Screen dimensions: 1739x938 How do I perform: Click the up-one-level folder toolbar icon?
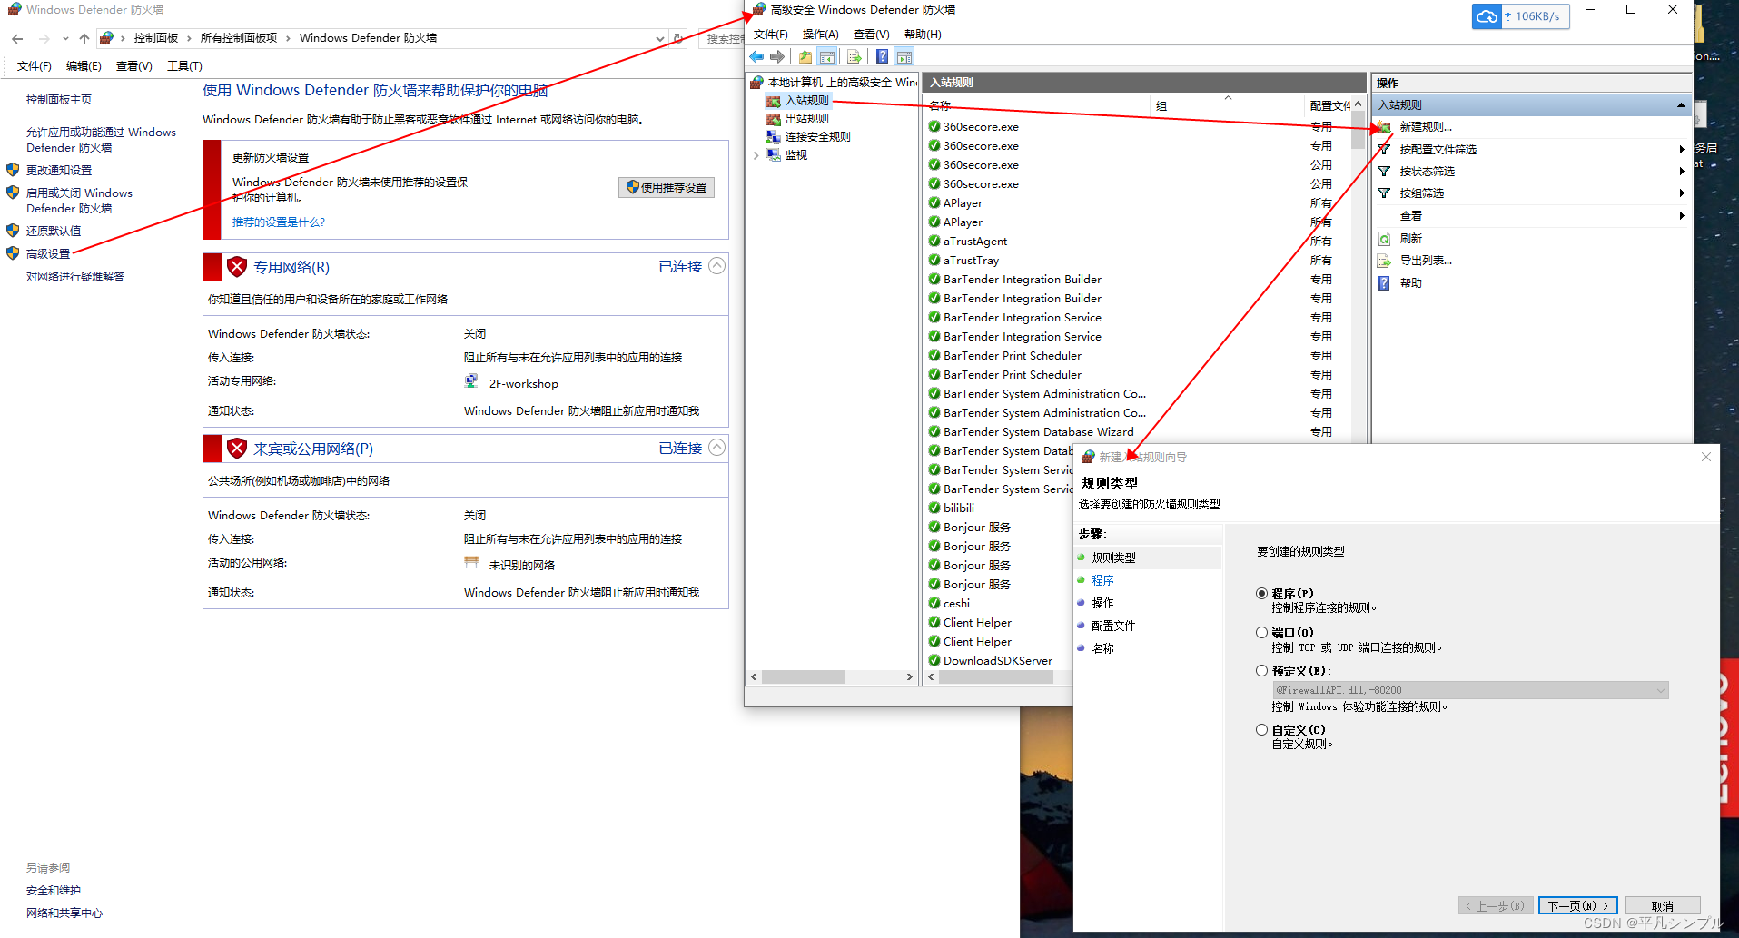805,57
